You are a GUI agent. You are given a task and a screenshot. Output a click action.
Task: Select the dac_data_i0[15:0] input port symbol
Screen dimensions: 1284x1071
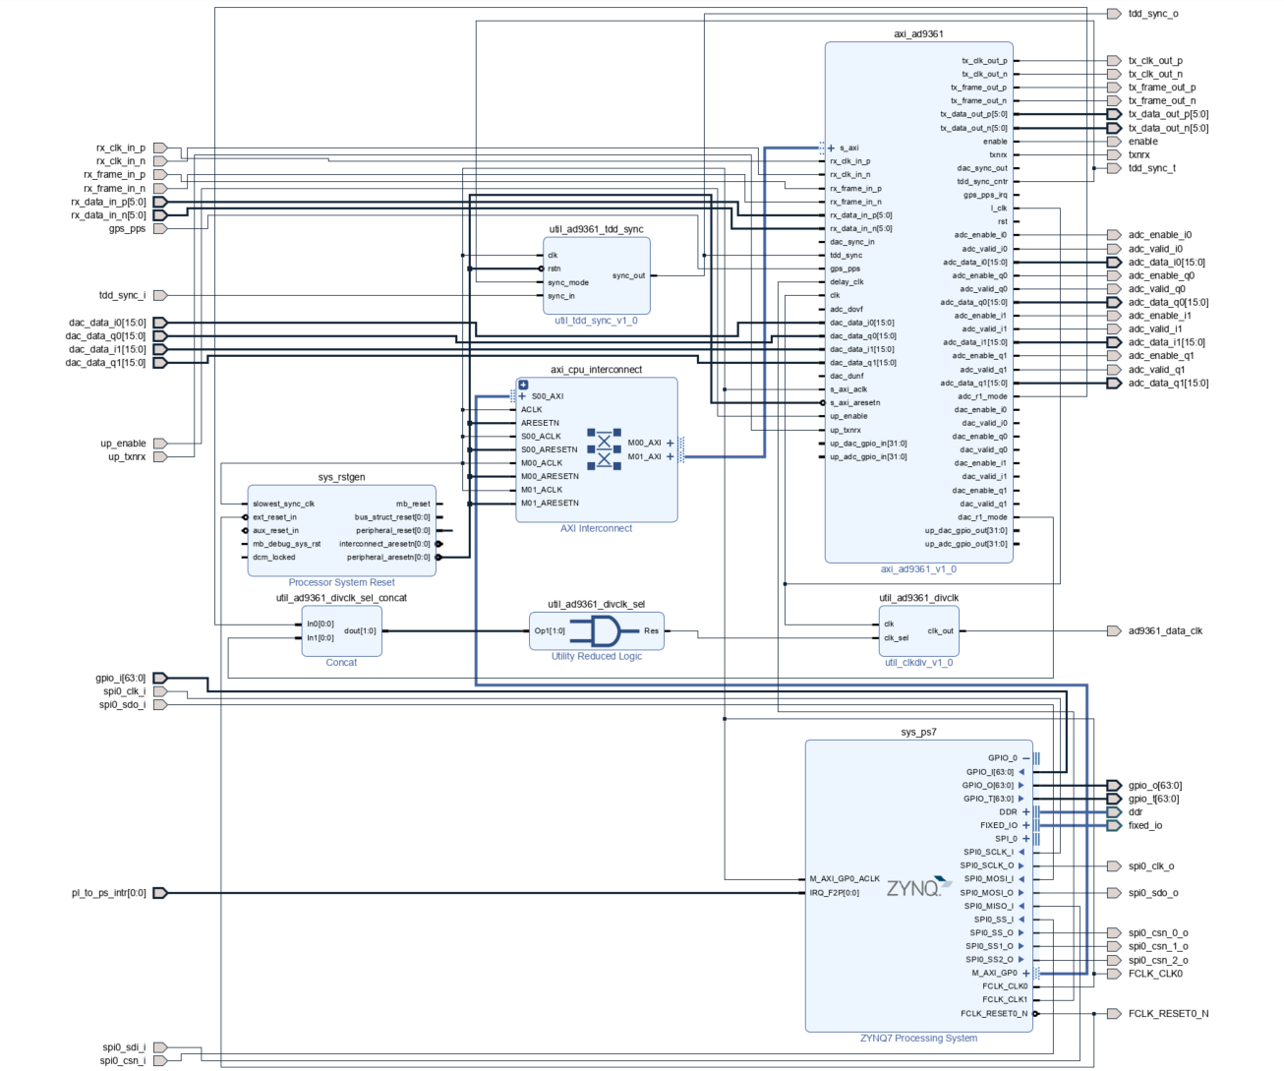coord(160,323)
